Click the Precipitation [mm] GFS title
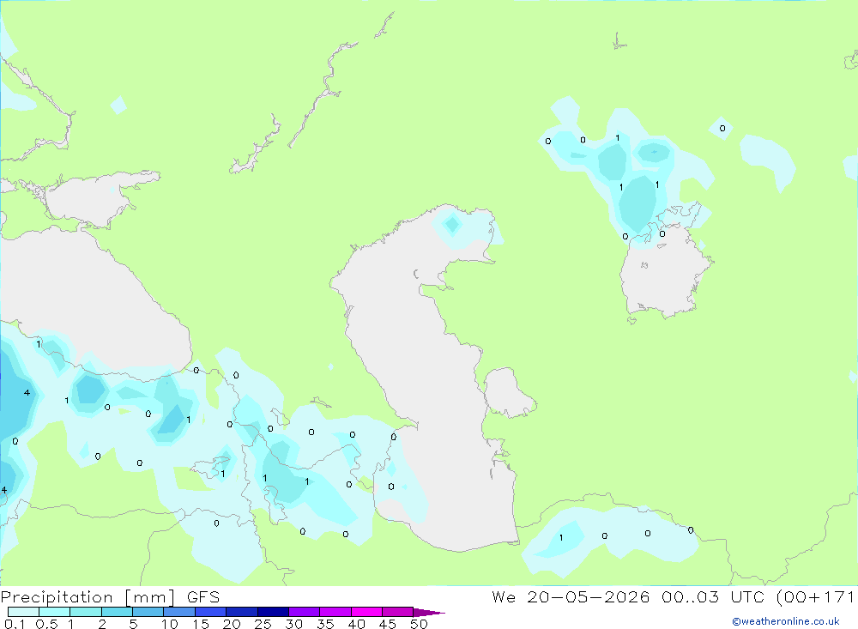858x629 pixels. 110,596
